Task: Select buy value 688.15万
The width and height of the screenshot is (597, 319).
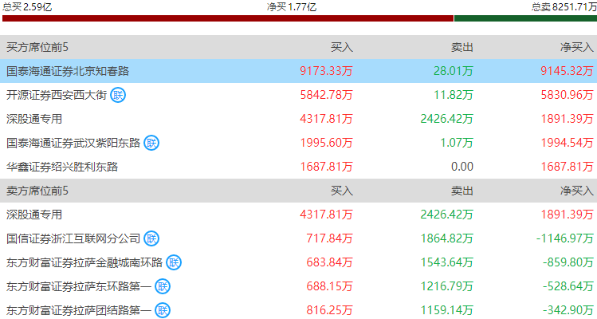Action: (329, 286)
